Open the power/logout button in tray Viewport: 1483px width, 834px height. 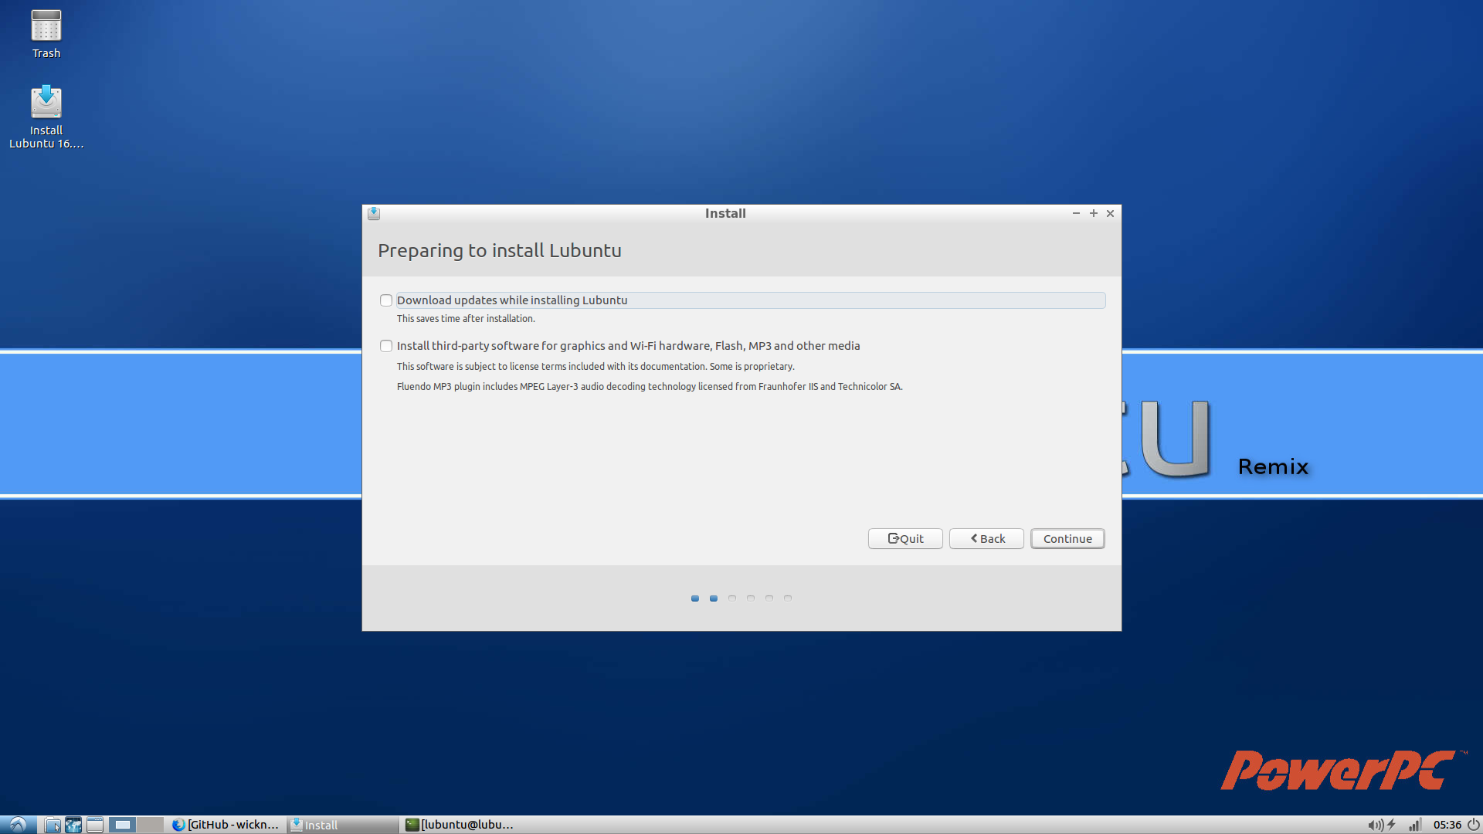[1473, 825]
